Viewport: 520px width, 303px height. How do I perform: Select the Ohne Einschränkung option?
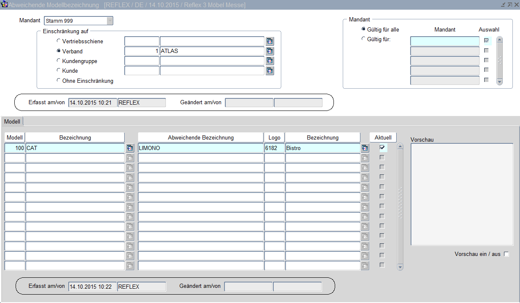tap(59, 80)
